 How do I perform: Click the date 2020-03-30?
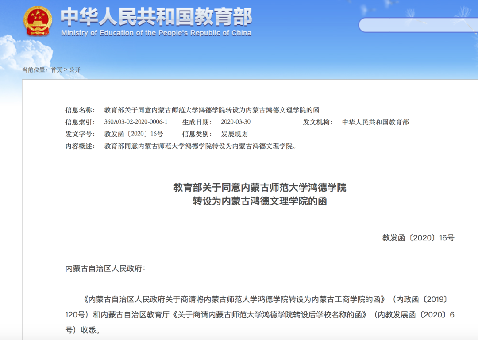pos(235,122)
